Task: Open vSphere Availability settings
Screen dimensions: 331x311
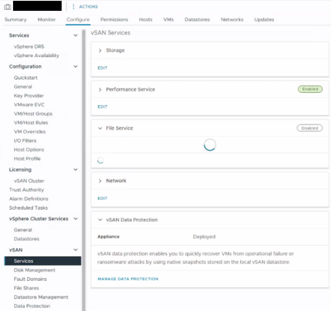Action: pyautogui.click(x=37, y=56)
